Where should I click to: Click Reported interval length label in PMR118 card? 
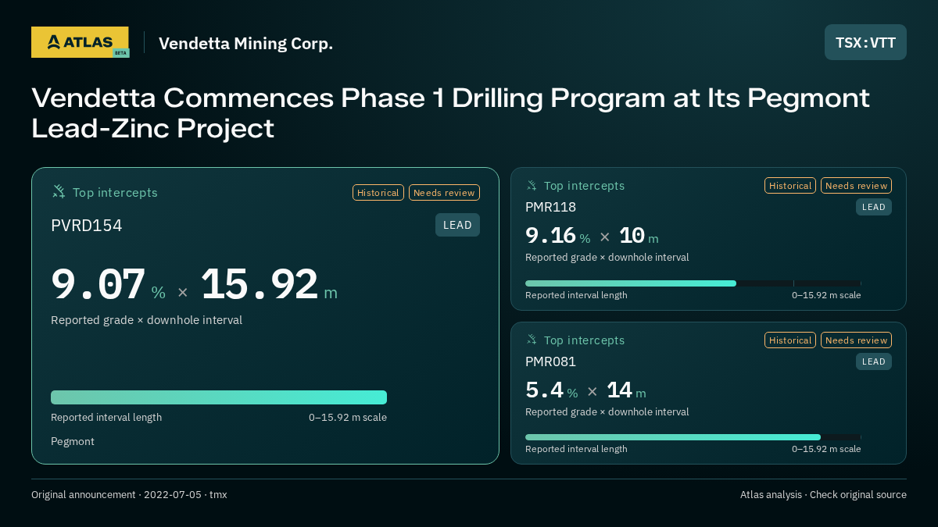coord(576,295)
